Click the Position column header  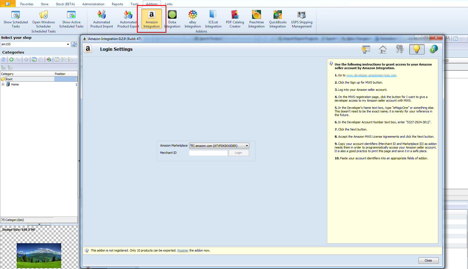click(x=66, y=74)
